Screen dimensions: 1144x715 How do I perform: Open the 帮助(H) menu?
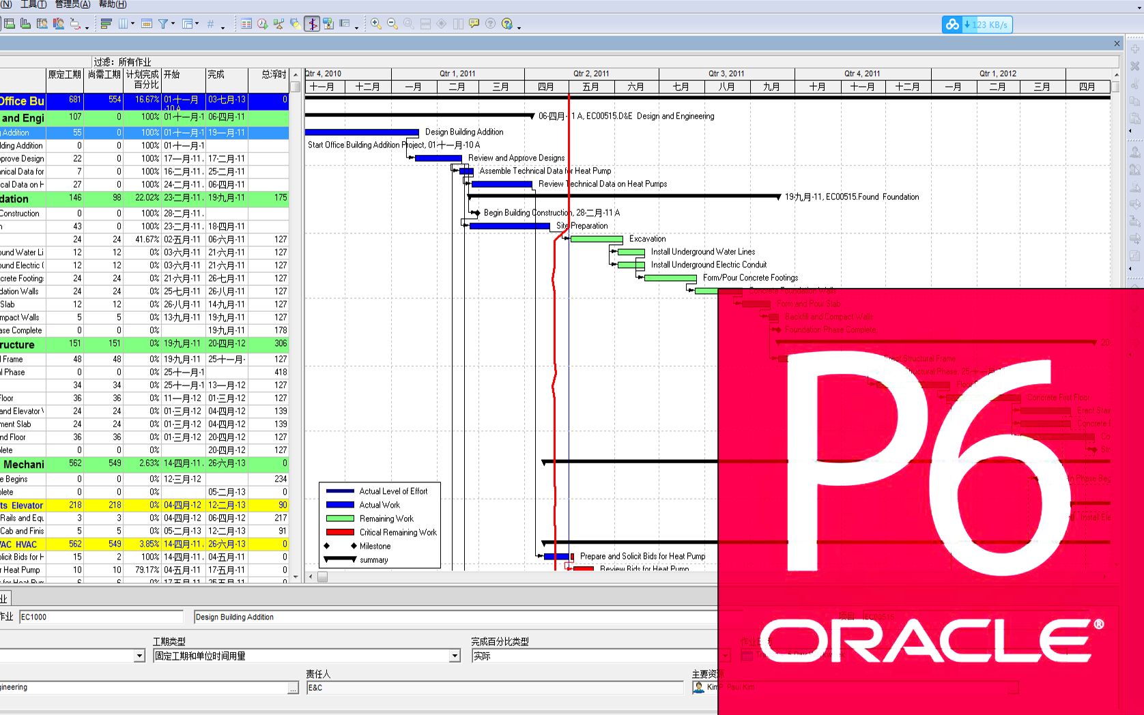[x=113, y=4]
